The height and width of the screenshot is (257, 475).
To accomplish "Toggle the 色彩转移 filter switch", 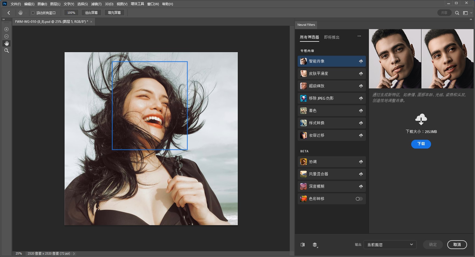I will coord(359,199).
